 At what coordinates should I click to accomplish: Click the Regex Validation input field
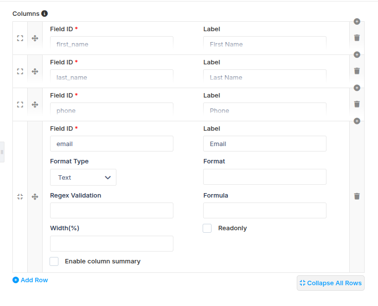coord(111,210)
